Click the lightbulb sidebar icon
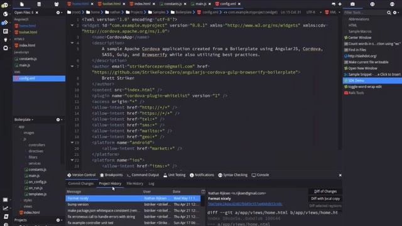Image resolution: width=402 pixels, height=226 pixels. click(5, 40)
